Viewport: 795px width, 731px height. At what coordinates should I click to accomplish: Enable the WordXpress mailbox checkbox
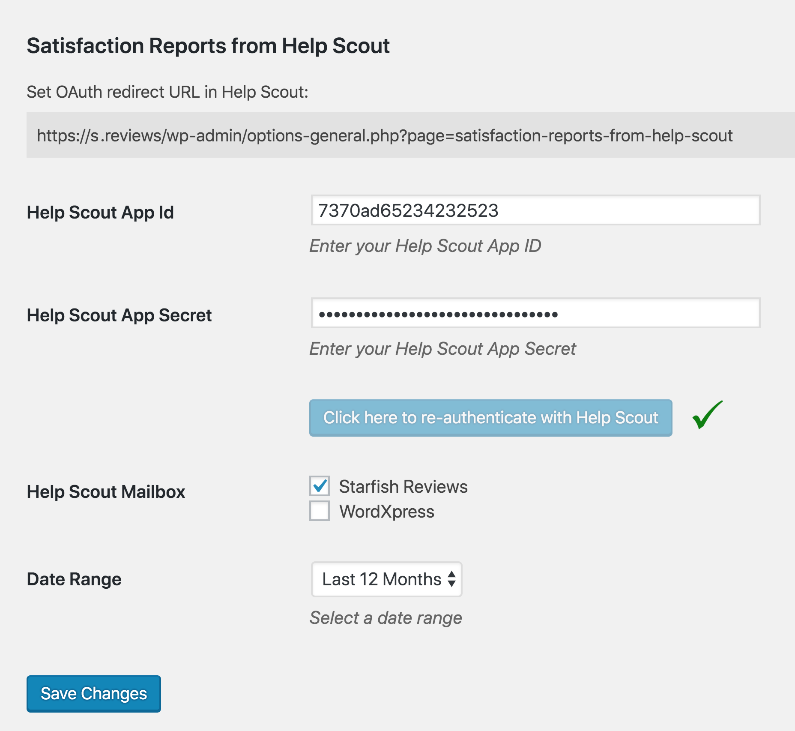click(320, 511)
